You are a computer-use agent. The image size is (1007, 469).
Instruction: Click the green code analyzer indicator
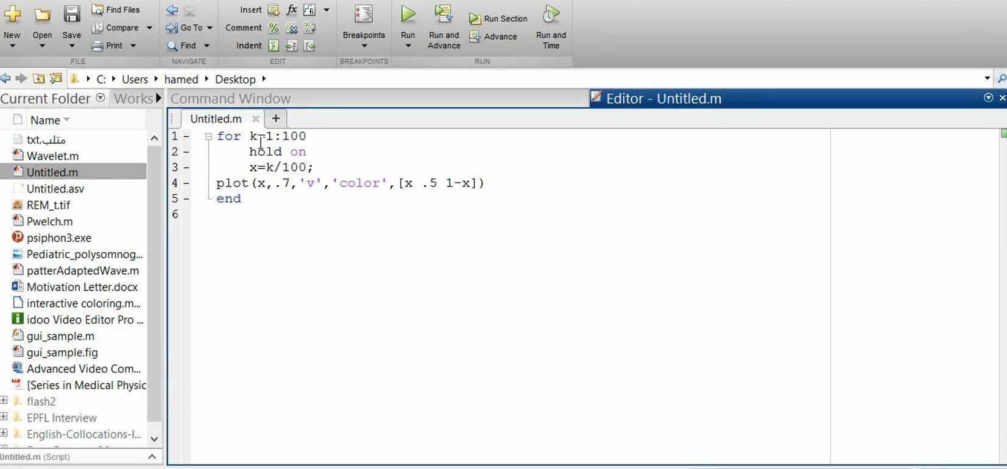1003,133
